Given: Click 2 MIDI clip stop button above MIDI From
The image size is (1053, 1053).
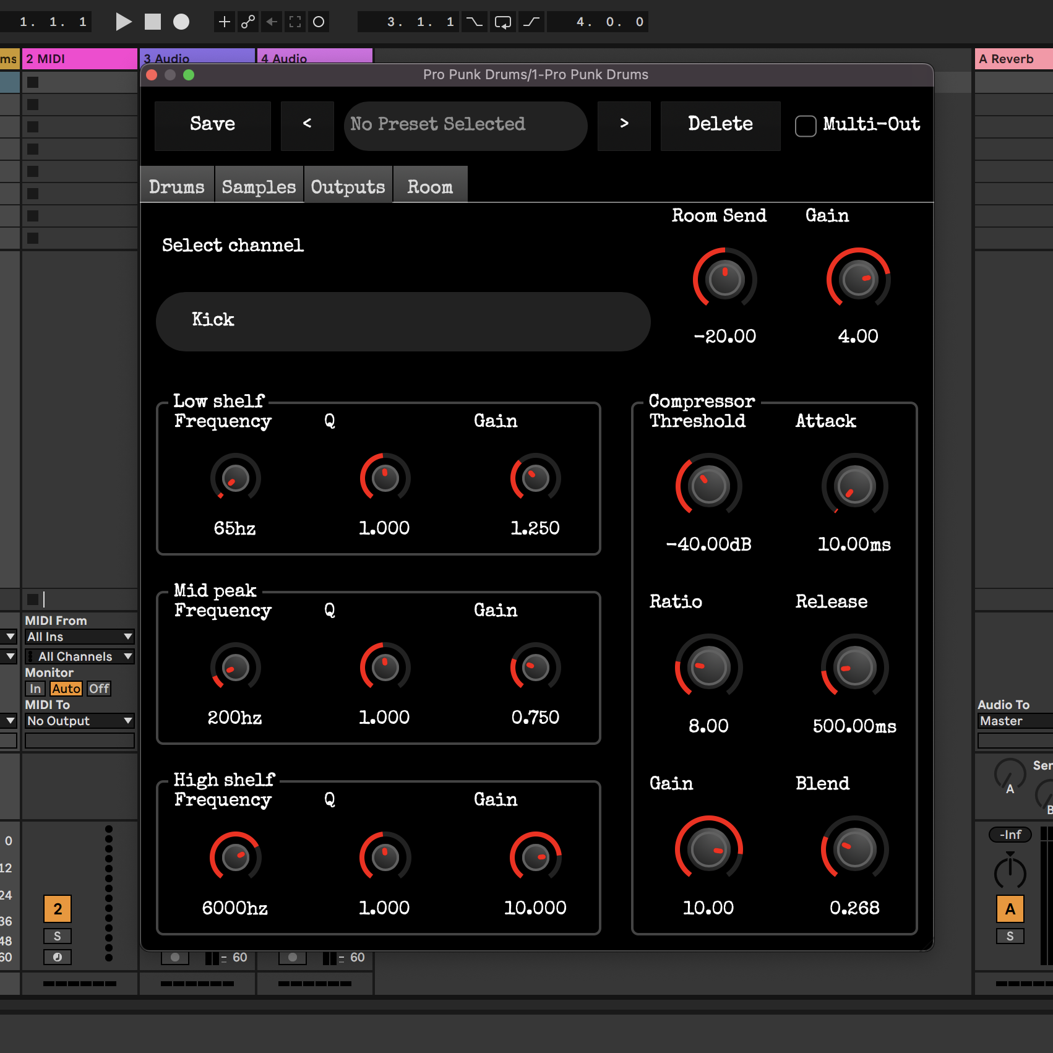Looking at the screenshot, I should (33, 599).
